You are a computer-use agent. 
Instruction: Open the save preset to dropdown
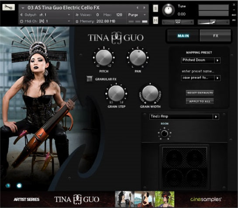point(200,78)
